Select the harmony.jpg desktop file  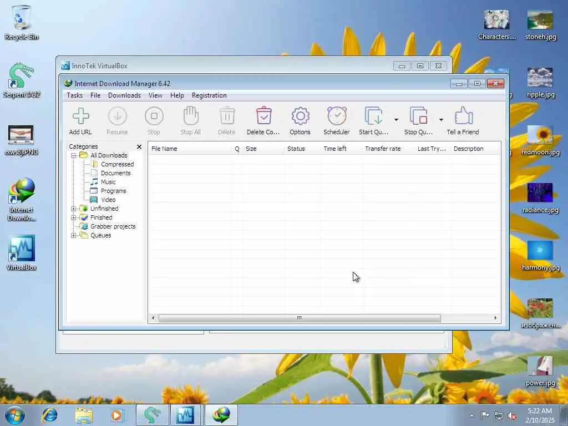coord(540,255)
